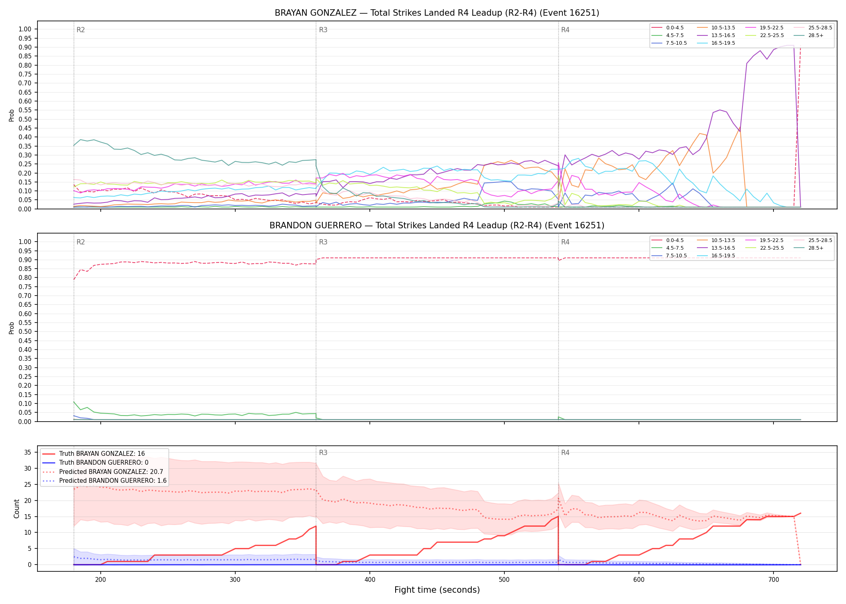This screenshot has width=846, height=604.
Task: Click the 0.50 tick in Guerrero chart
Action: (25, 332)
